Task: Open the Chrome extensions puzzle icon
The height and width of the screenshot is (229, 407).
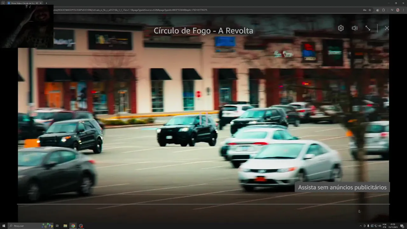Action: (x=383, y=10)
